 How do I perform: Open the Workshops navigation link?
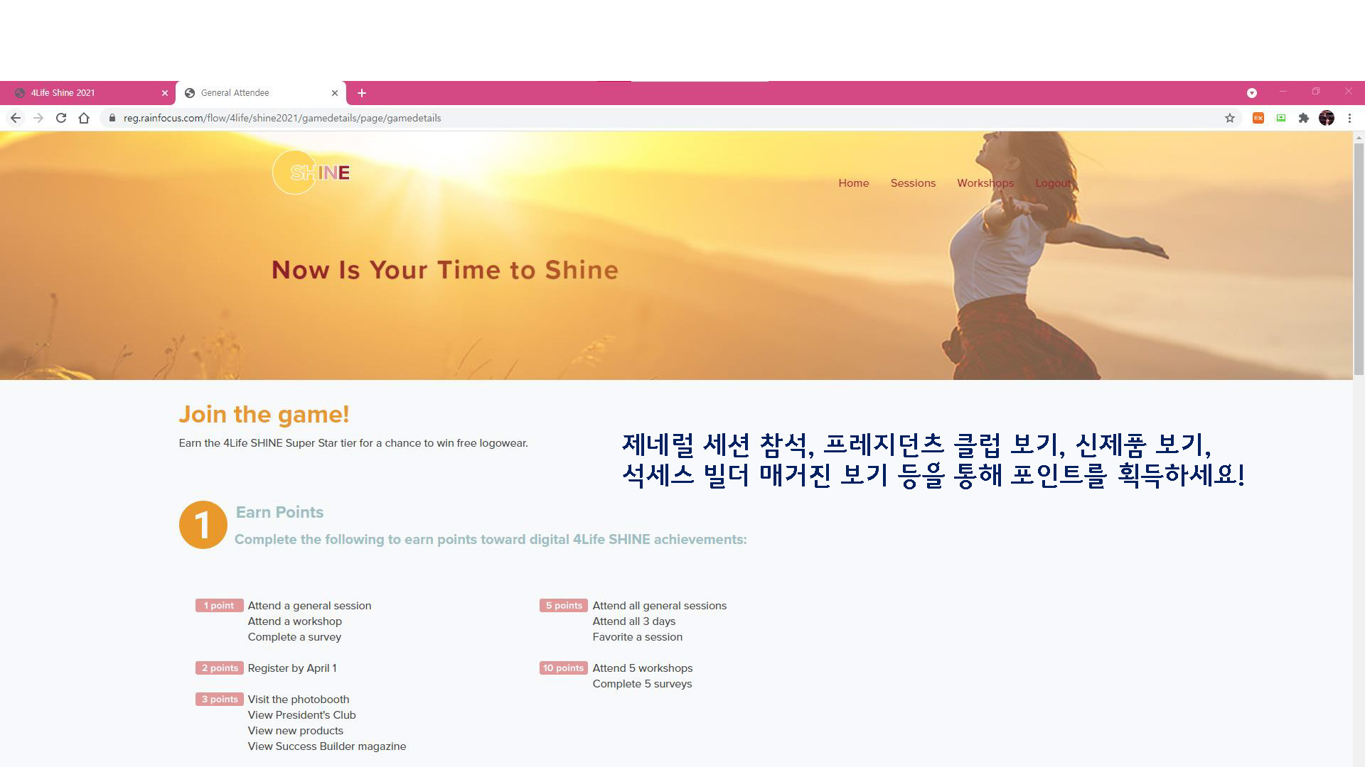coord(985,183)
